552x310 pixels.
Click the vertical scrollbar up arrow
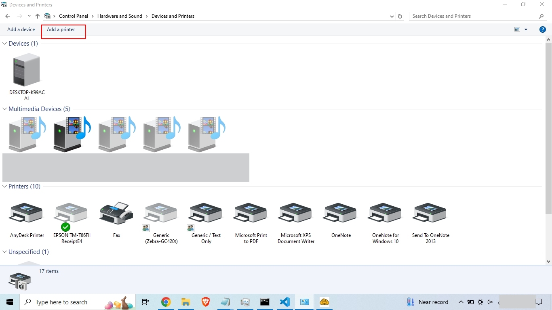(x=548, y=40)
